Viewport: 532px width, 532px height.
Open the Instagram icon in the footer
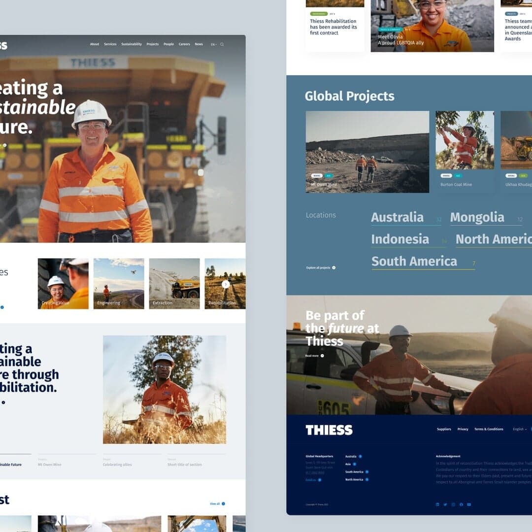(x=453, y=504)
